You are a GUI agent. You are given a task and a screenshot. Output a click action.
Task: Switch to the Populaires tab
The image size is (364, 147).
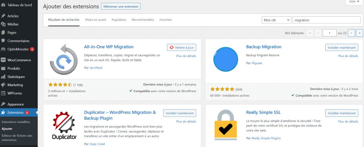coord(119,20)
